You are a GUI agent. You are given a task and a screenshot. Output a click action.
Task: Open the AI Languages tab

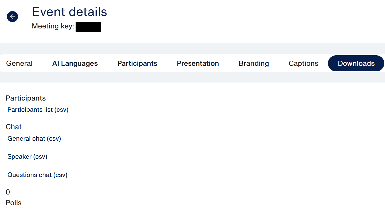(x=75, y=63)
